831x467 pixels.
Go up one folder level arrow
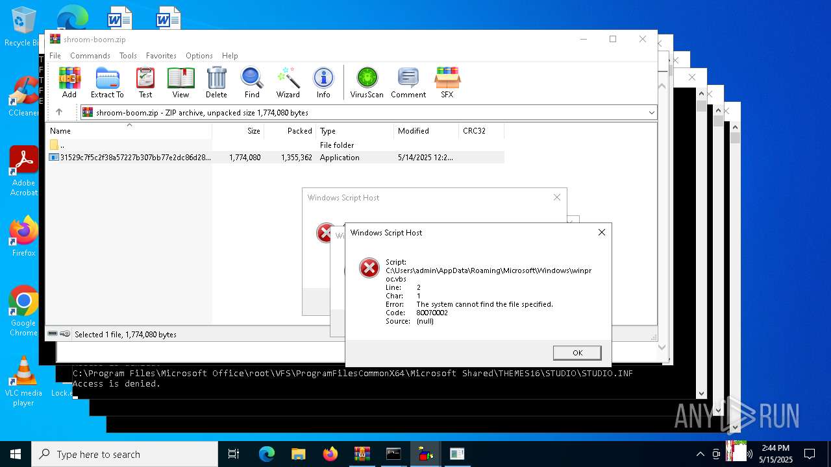point(59,112)
